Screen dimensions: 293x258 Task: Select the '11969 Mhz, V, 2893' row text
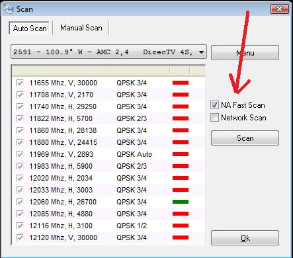[61, 154]
